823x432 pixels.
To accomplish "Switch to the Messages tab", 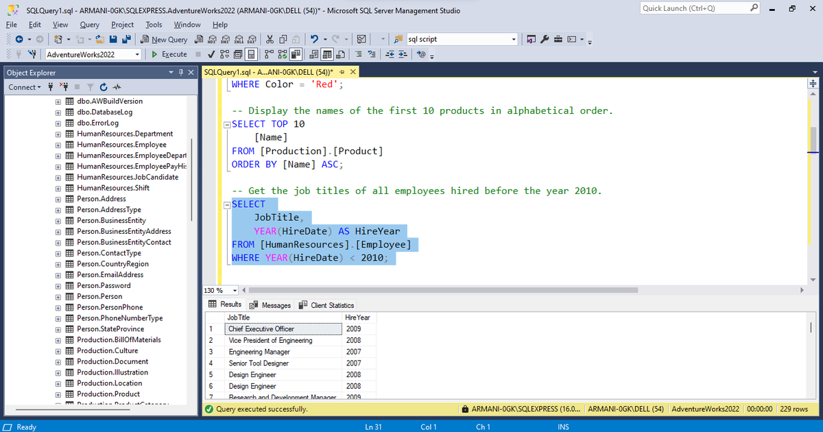I will (271, 305).
